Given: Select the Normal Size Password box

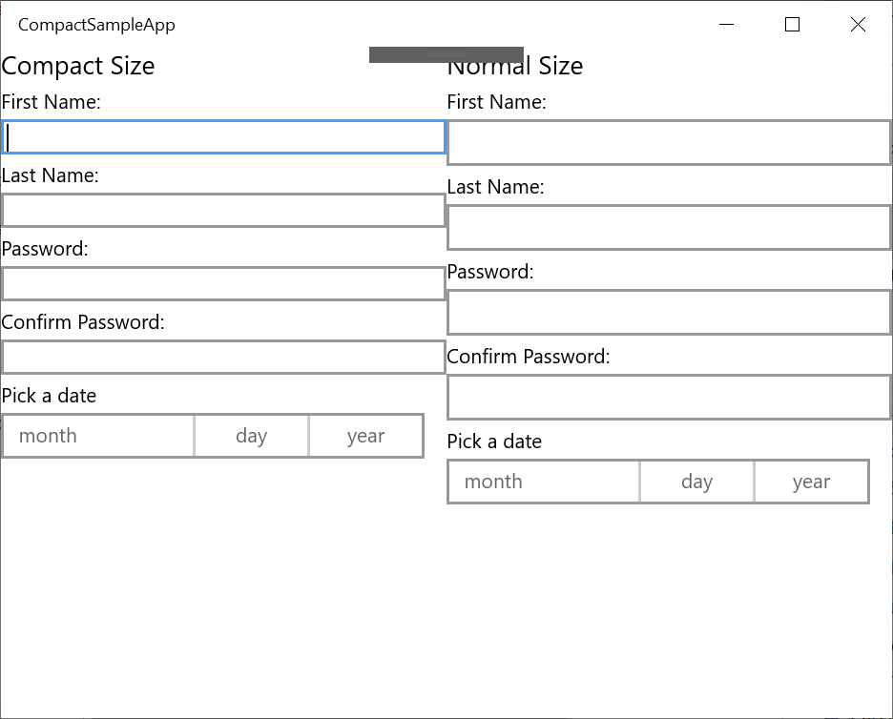Looking at the screenshot, I should [669, 313].
